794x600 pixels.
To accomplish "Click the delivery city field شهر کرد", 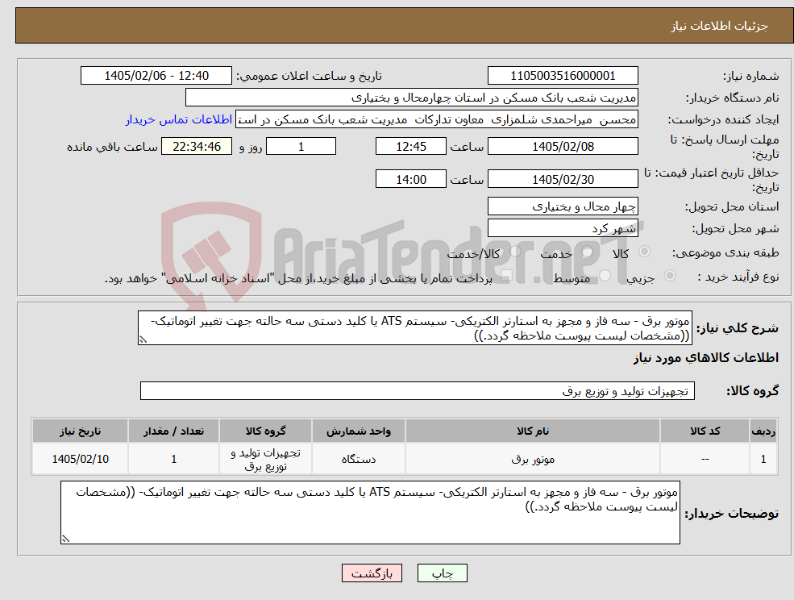I will 563,228.
